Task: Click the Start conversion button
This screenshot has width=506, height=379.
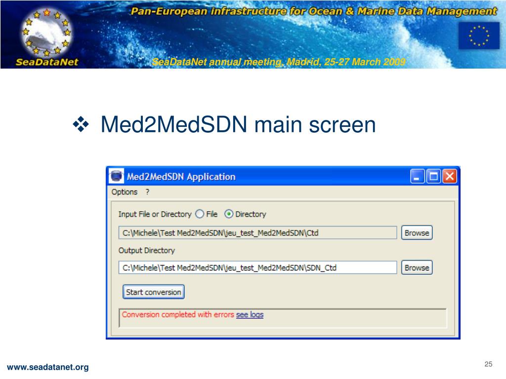Action: [153, 292]
